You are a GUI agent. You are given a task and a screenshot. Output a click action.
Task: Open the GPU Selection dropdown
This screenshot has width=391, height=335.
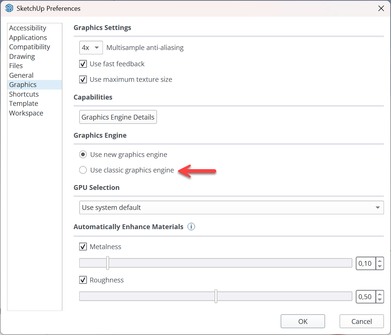click(x=231, y=207)
